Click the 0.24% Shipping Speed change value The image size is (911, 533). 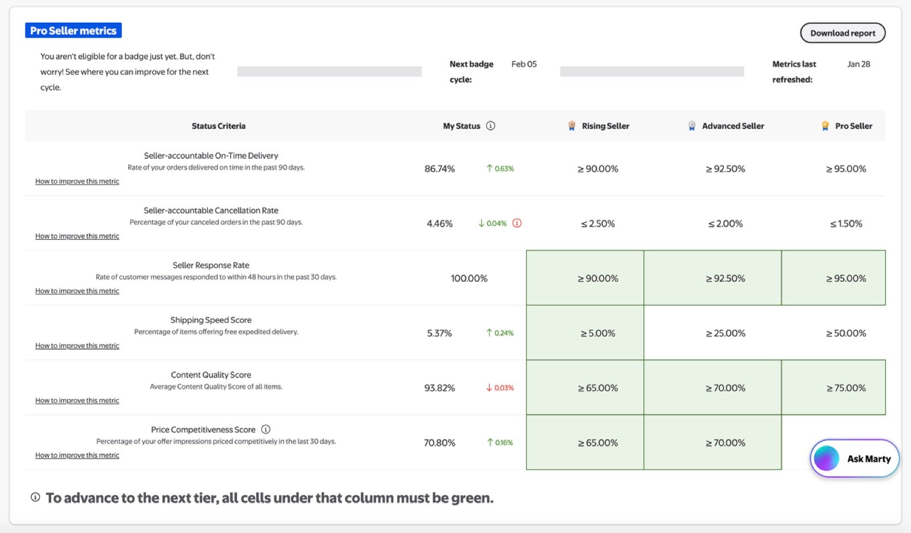[x=504, y=333]
